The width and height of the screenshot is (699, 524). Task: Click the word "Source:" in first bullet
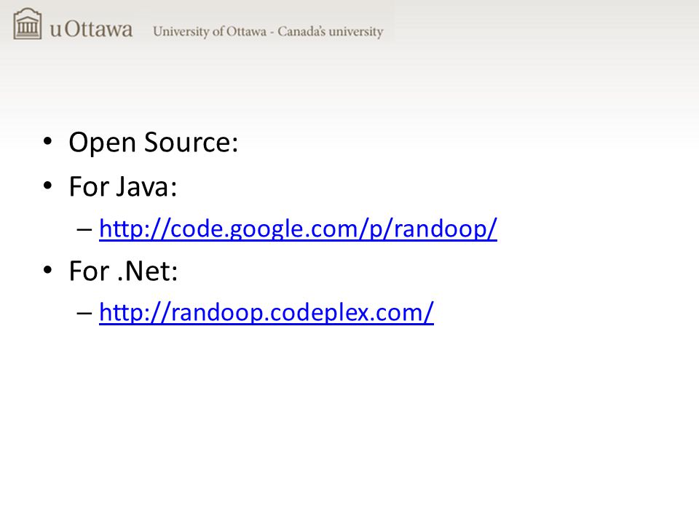point(191,142)
